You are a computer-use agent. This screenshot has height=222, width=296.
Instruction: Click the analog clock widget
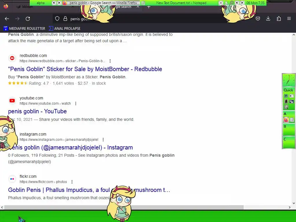tap(289, 80)
